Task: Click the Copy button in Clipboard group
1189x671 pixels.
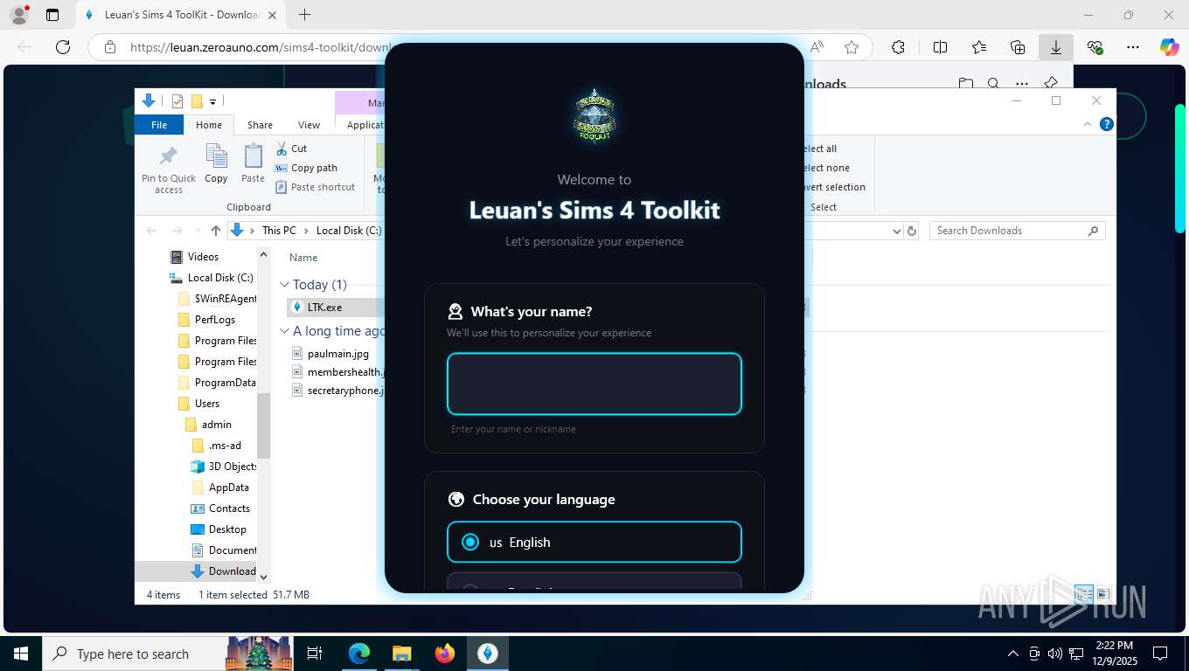Action: click(x=216, y=164)
